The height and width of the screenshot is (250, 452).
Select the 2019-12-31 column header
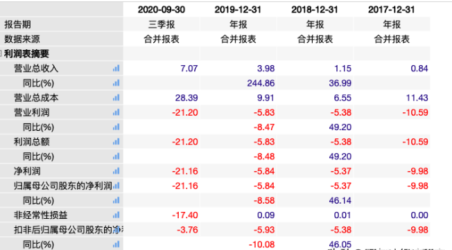click(x=238, y=10)
